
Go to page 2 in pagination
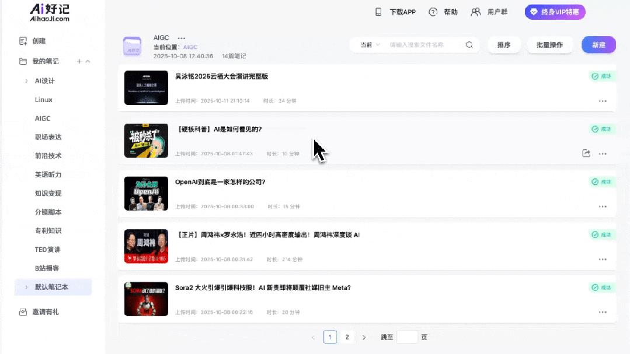(347, 337)
